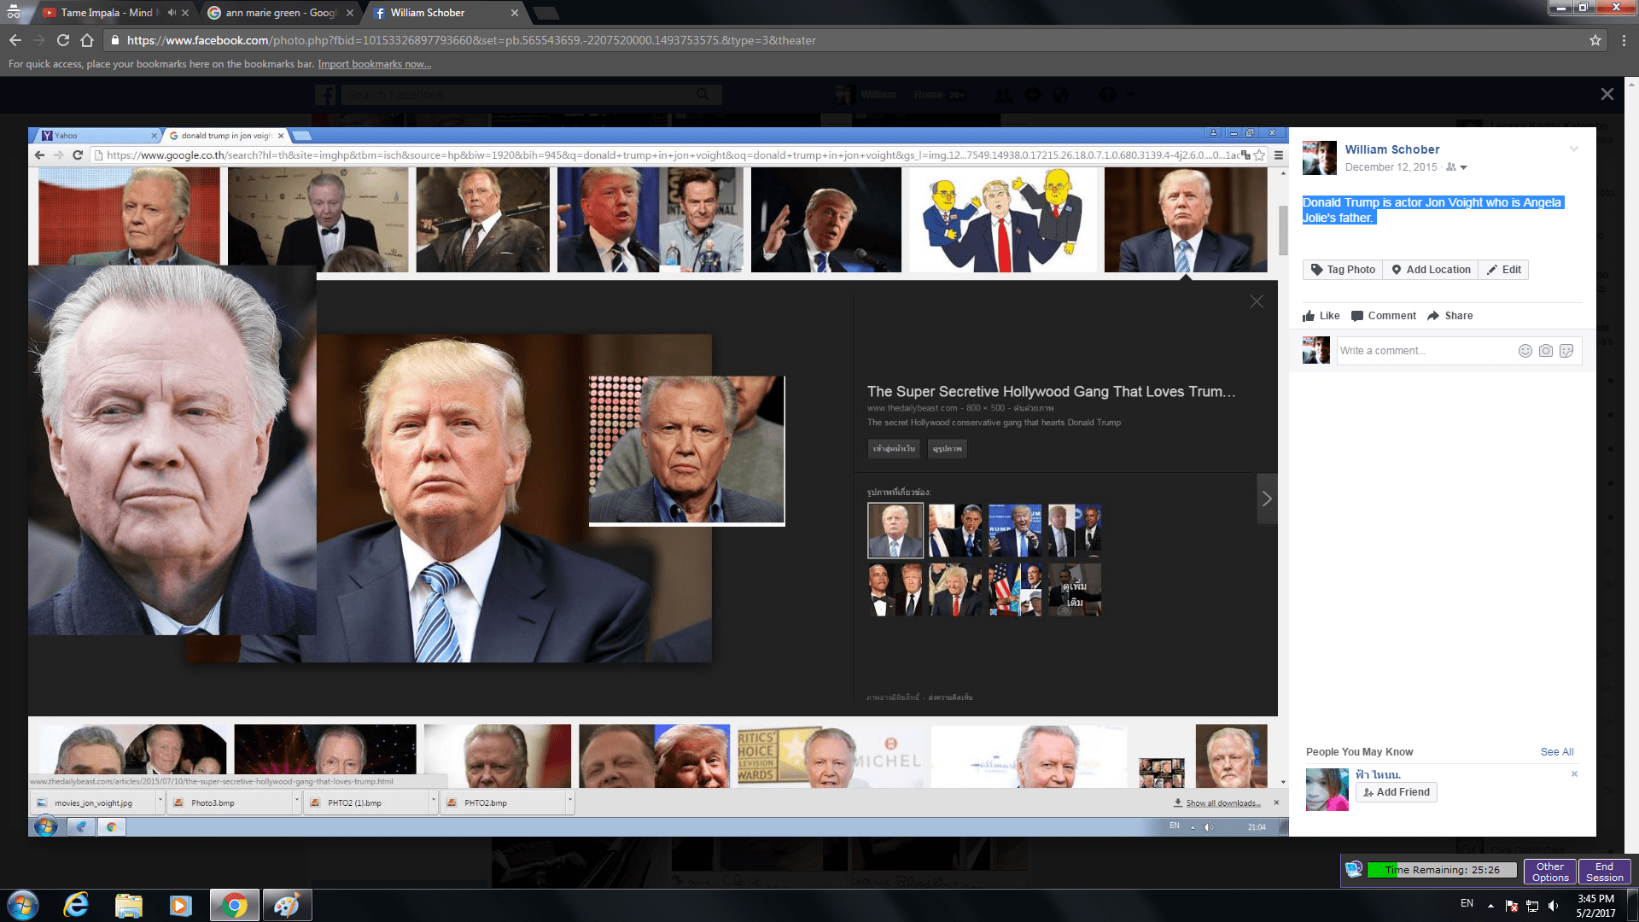Click the Add Friend button

(x=1396, y=792)
